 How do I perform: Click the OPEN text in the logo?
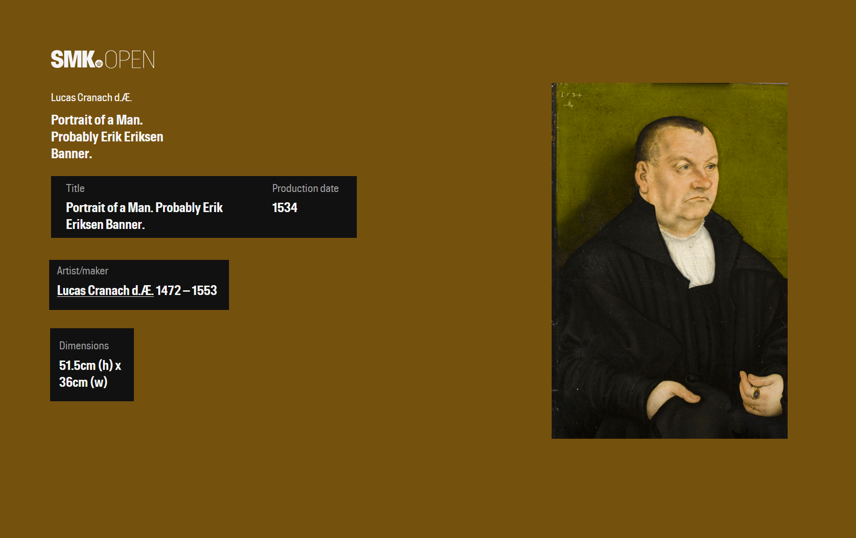130,60
